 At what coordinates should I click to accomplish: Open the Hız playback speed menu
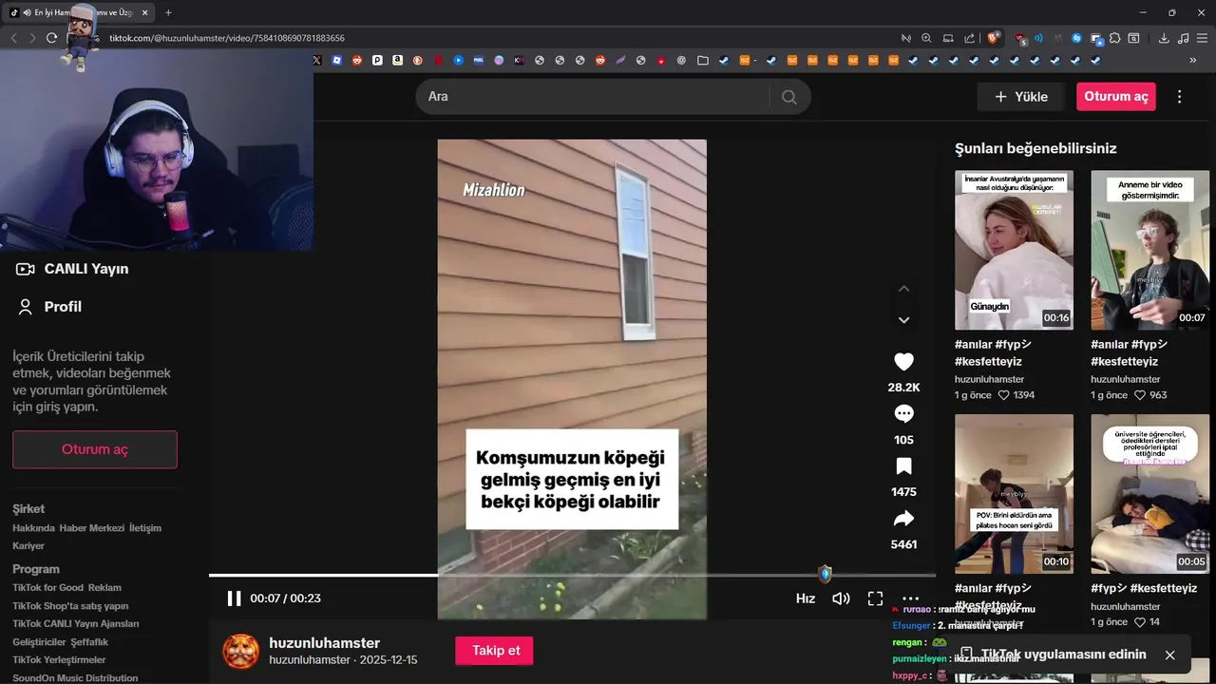(806, 598)
